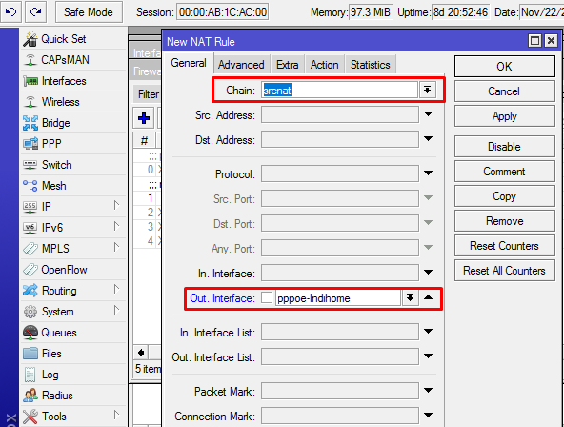Select the General tab

pos(189,63)
